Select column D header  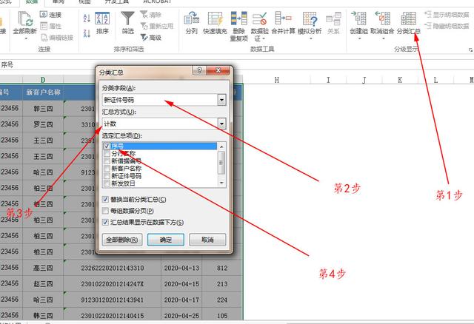[x=43, y=80]
